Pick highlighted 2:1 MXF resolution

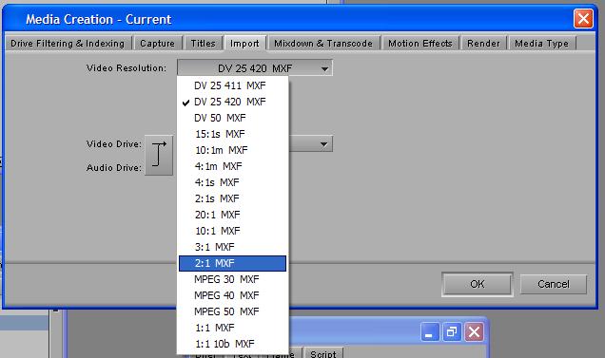[232, 263]
